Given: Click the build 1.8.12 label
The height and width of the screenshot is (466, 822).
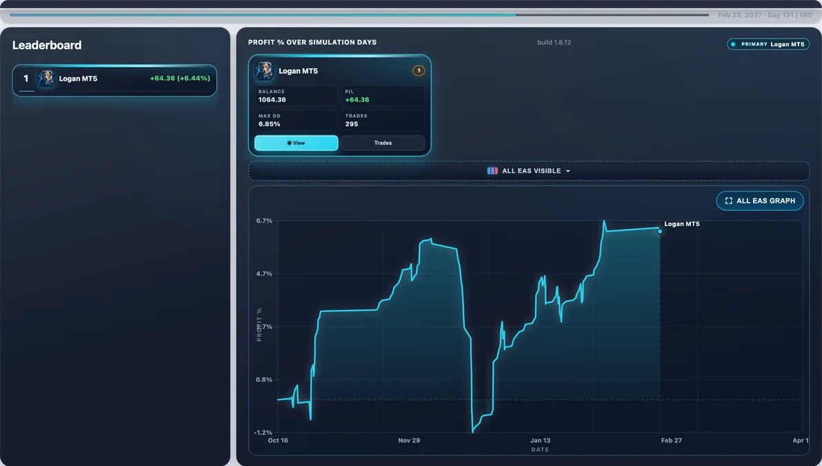Looking at the screenshot, I should [554, 43].
